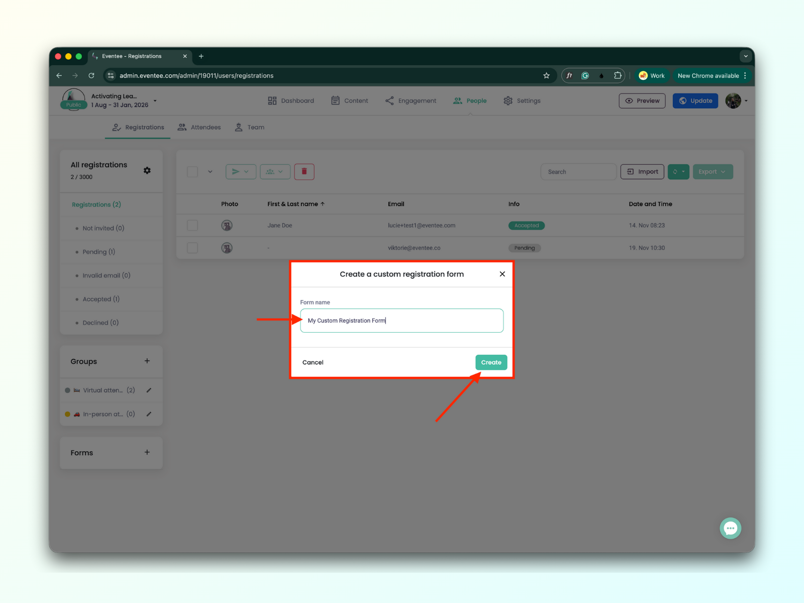
Task: Select the Registrations sub-tab
Action: pyautogui.click(x=138, y=128)
